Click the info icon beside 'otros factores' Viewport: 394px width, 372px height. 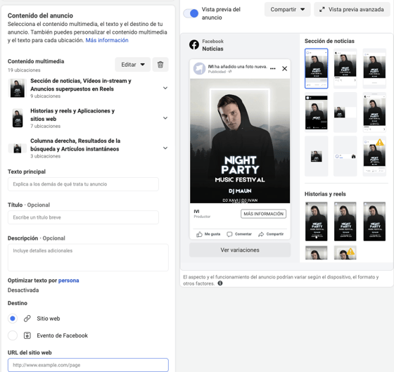pyautogui.click(x=220, y=283)
